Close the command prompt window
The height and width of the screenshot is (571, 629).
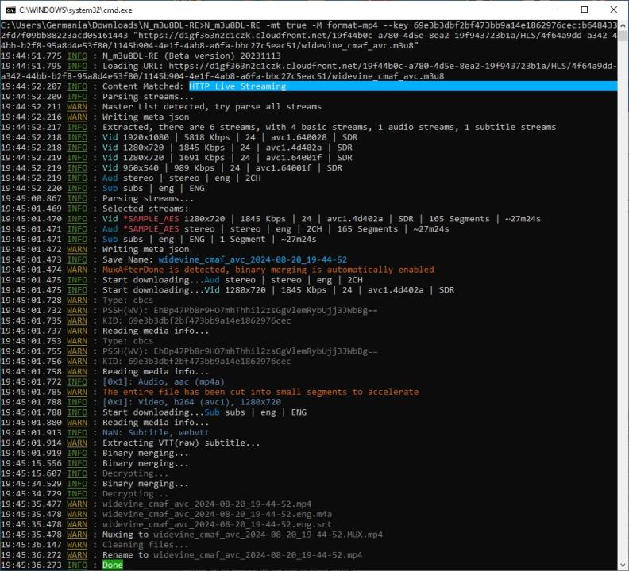612,10
